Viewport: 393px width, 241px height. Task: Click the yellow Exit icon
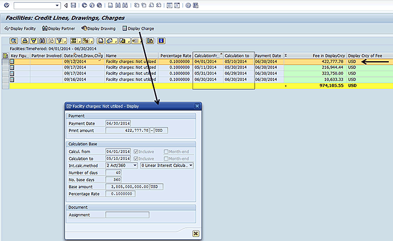pyautogui.click(x=92, y=5)
